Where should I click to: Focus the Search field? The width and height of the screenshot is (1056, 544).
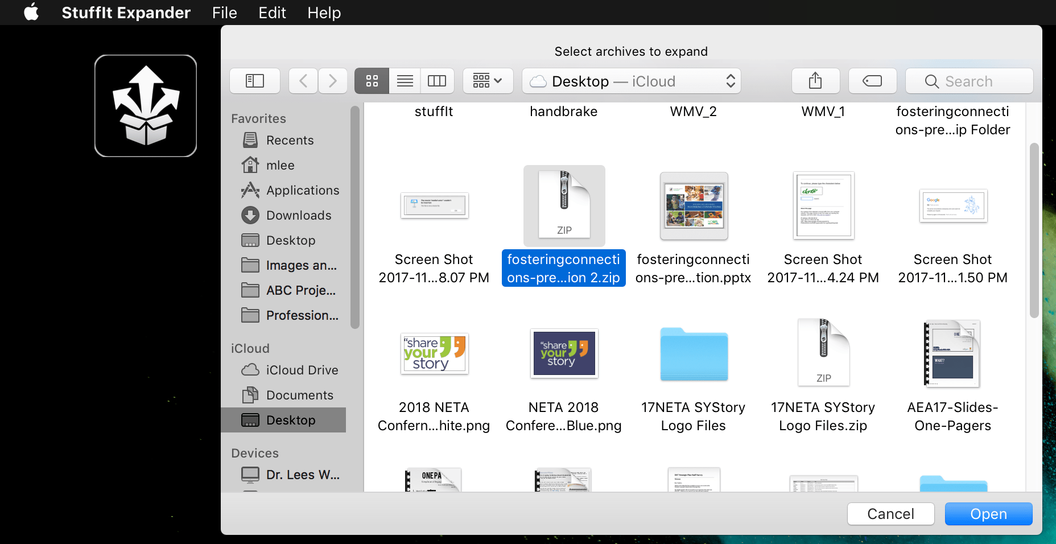(x=970, y=81)
